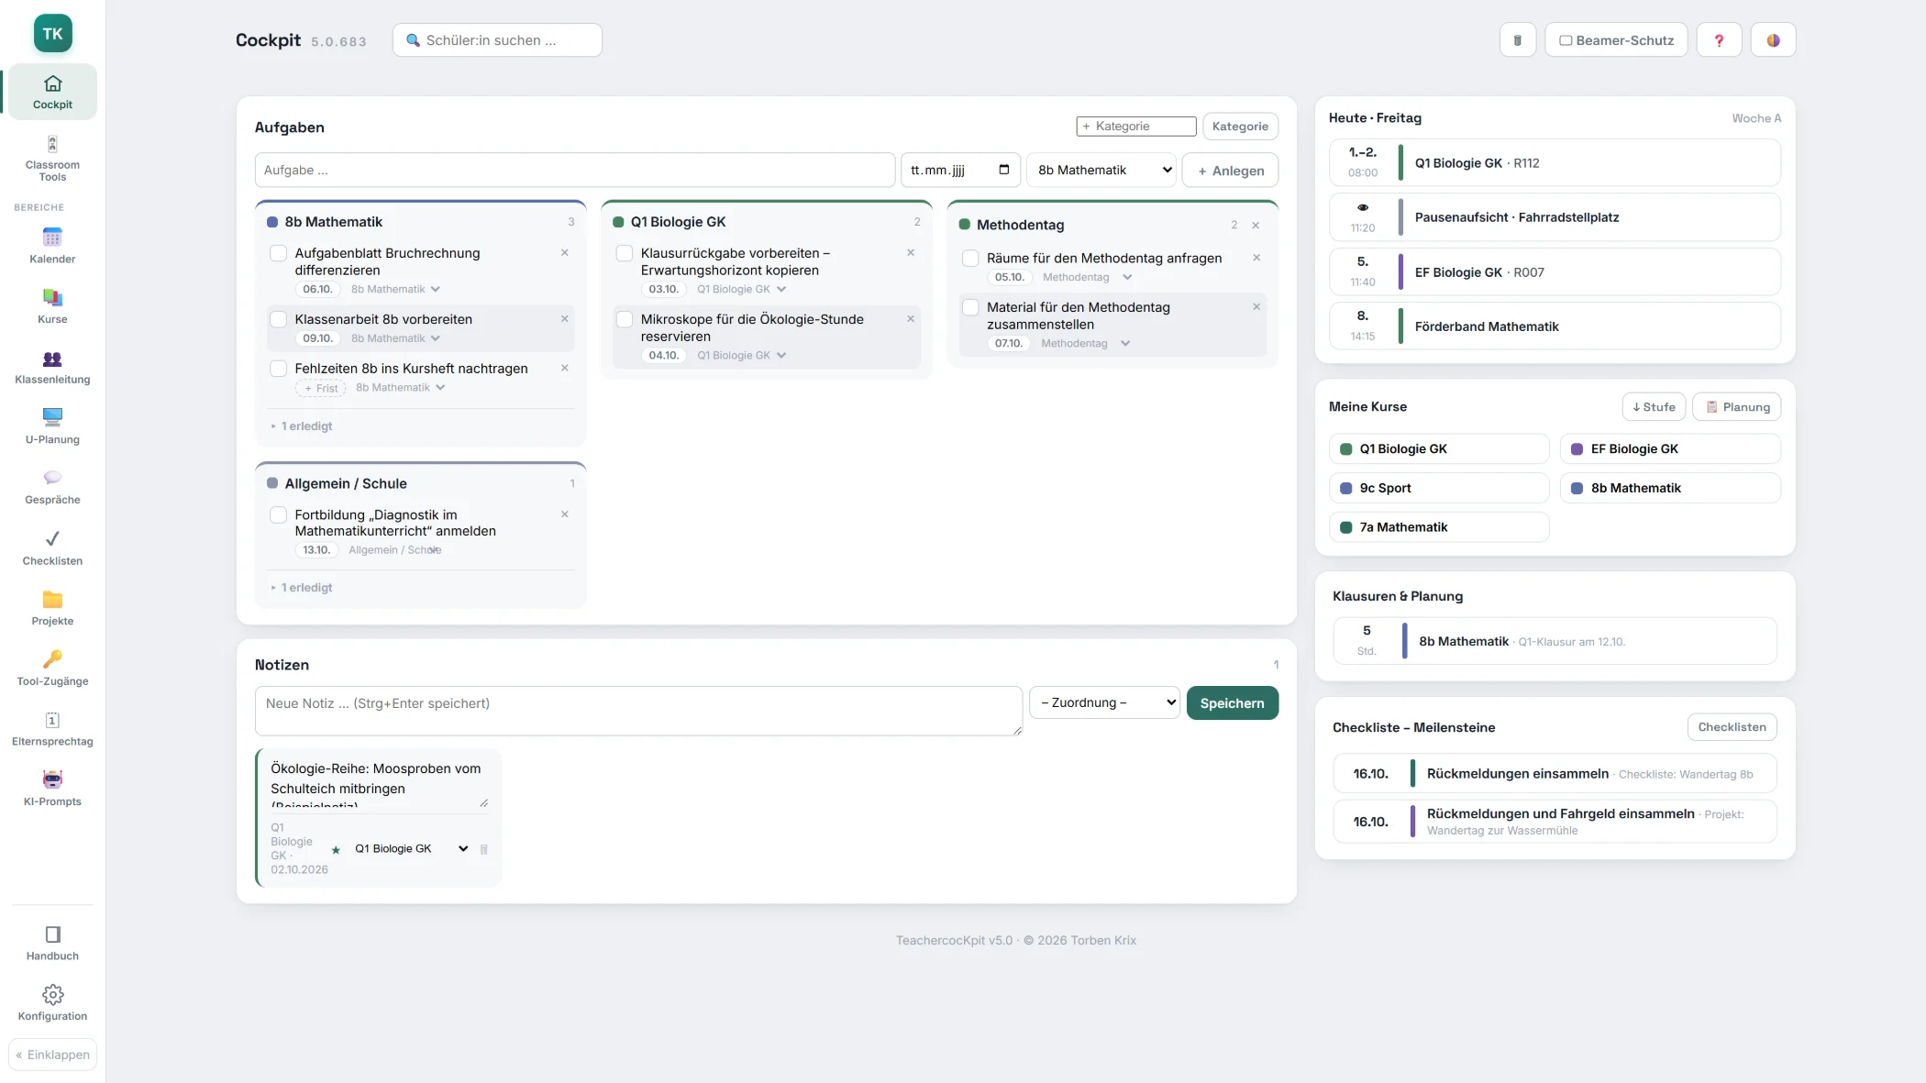Open Gespräche section
The width and height of the screenshot is (1926, 1083).
tap(52, 487)
